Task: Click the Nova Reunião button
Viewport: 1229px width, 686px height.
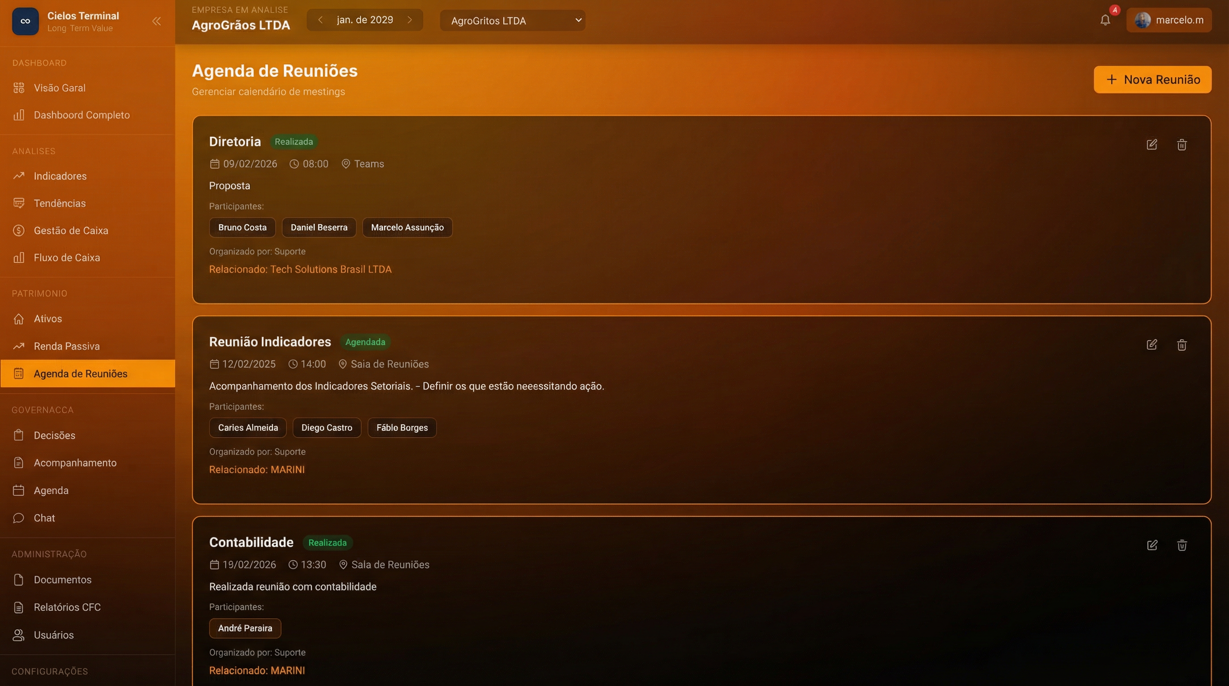Action: [x=1152, y=80]
